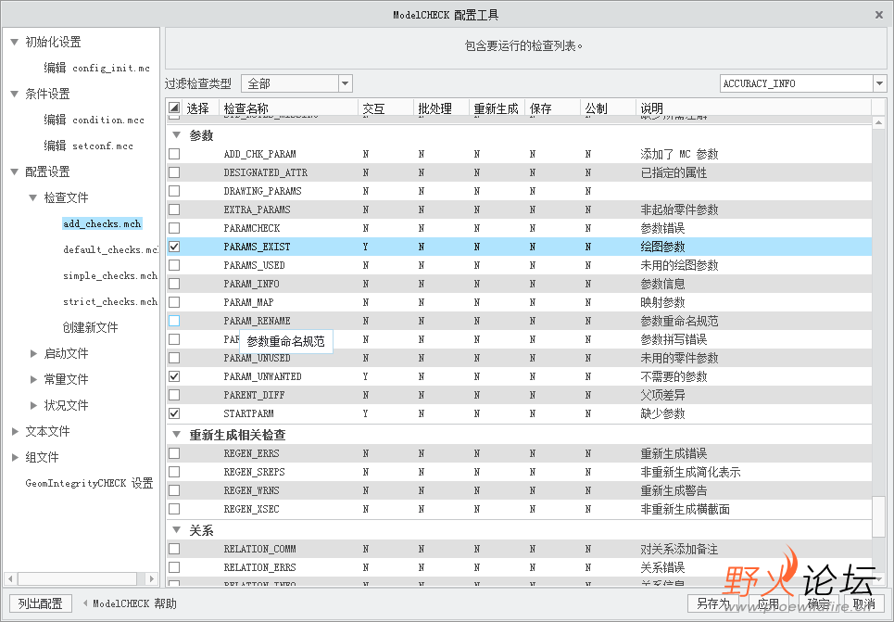Uncheck the PARAMS_EXIST checkbox
Screen dimensions: 894x622
[x=174, y=247]
